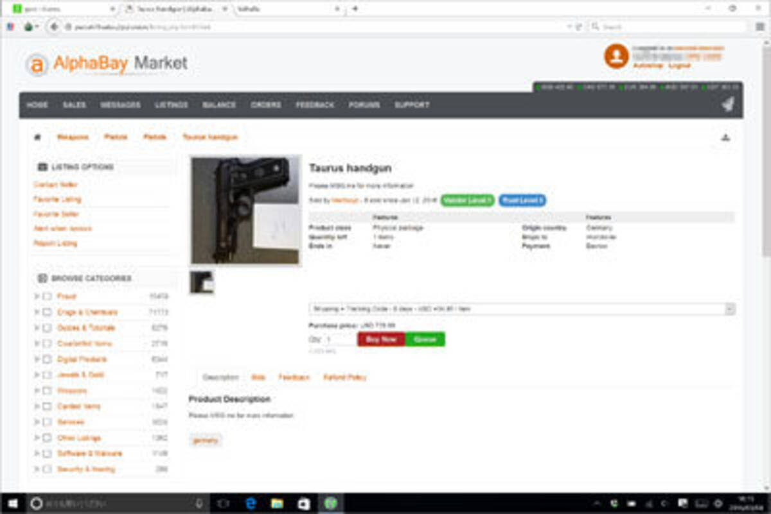Image resolution: width=771 pixels, height=514 pixels.
Task: Expand the Jewels & Gold arrow
Action: (x=37, y=375)
